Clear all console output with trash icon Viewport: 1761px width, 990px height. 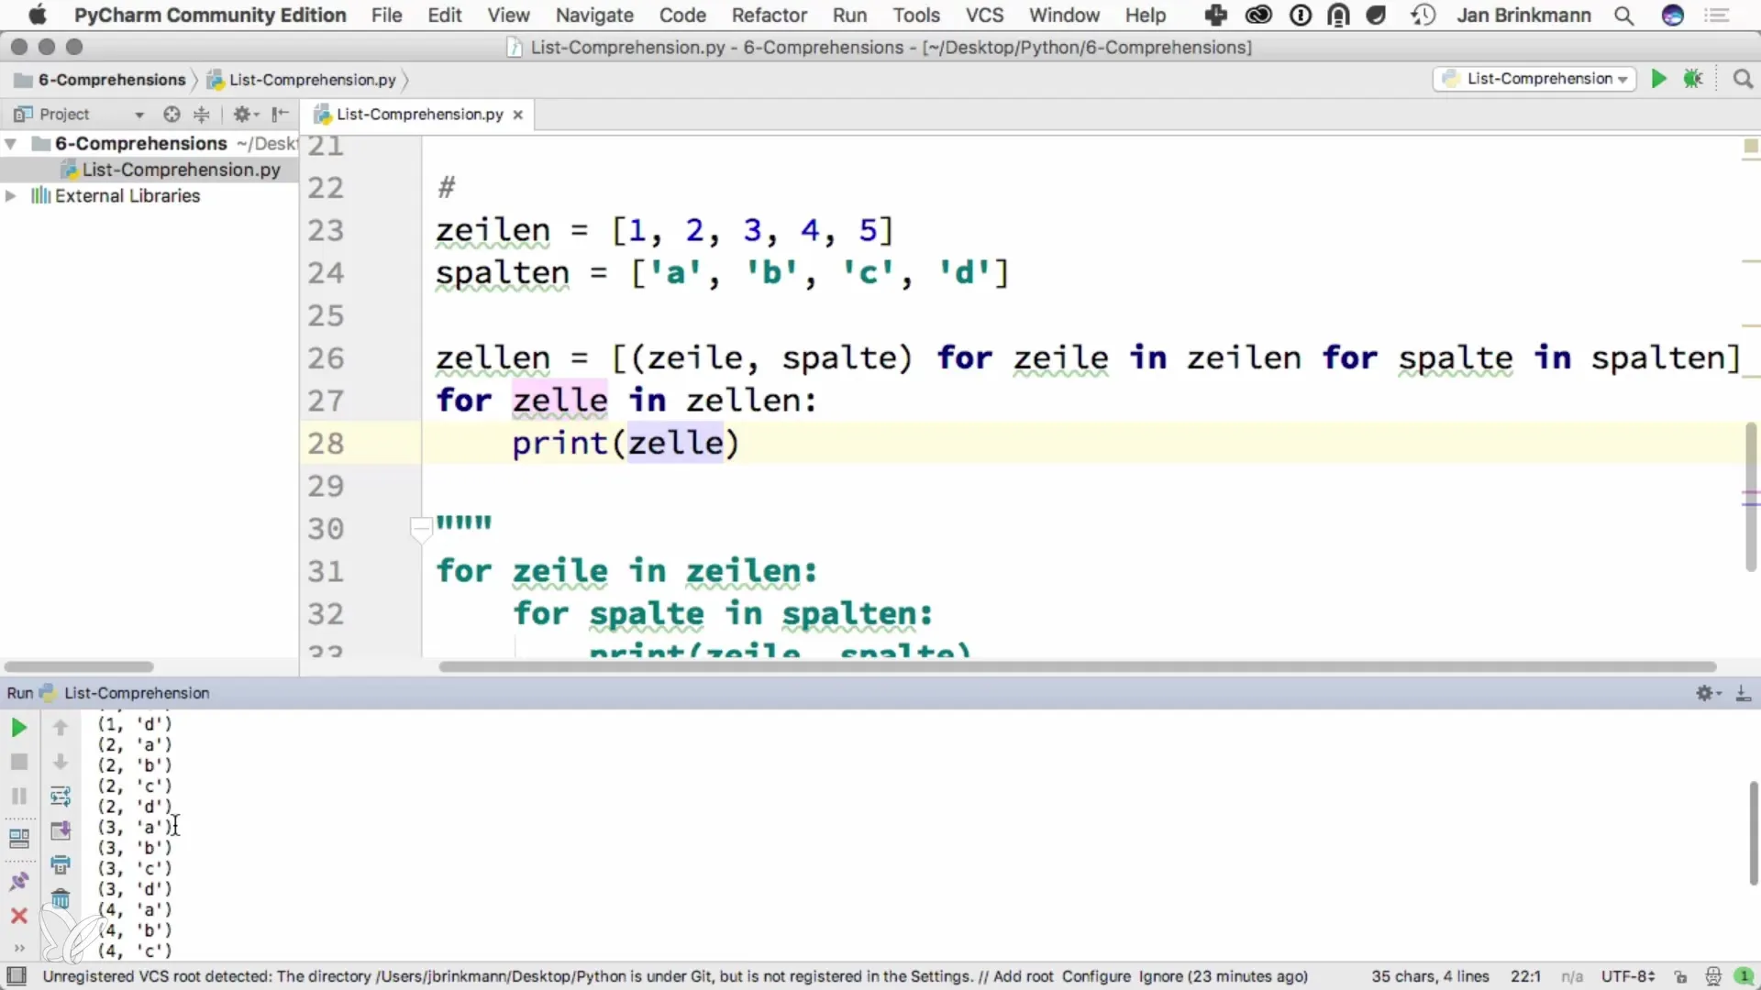click(x=61, y=898)
